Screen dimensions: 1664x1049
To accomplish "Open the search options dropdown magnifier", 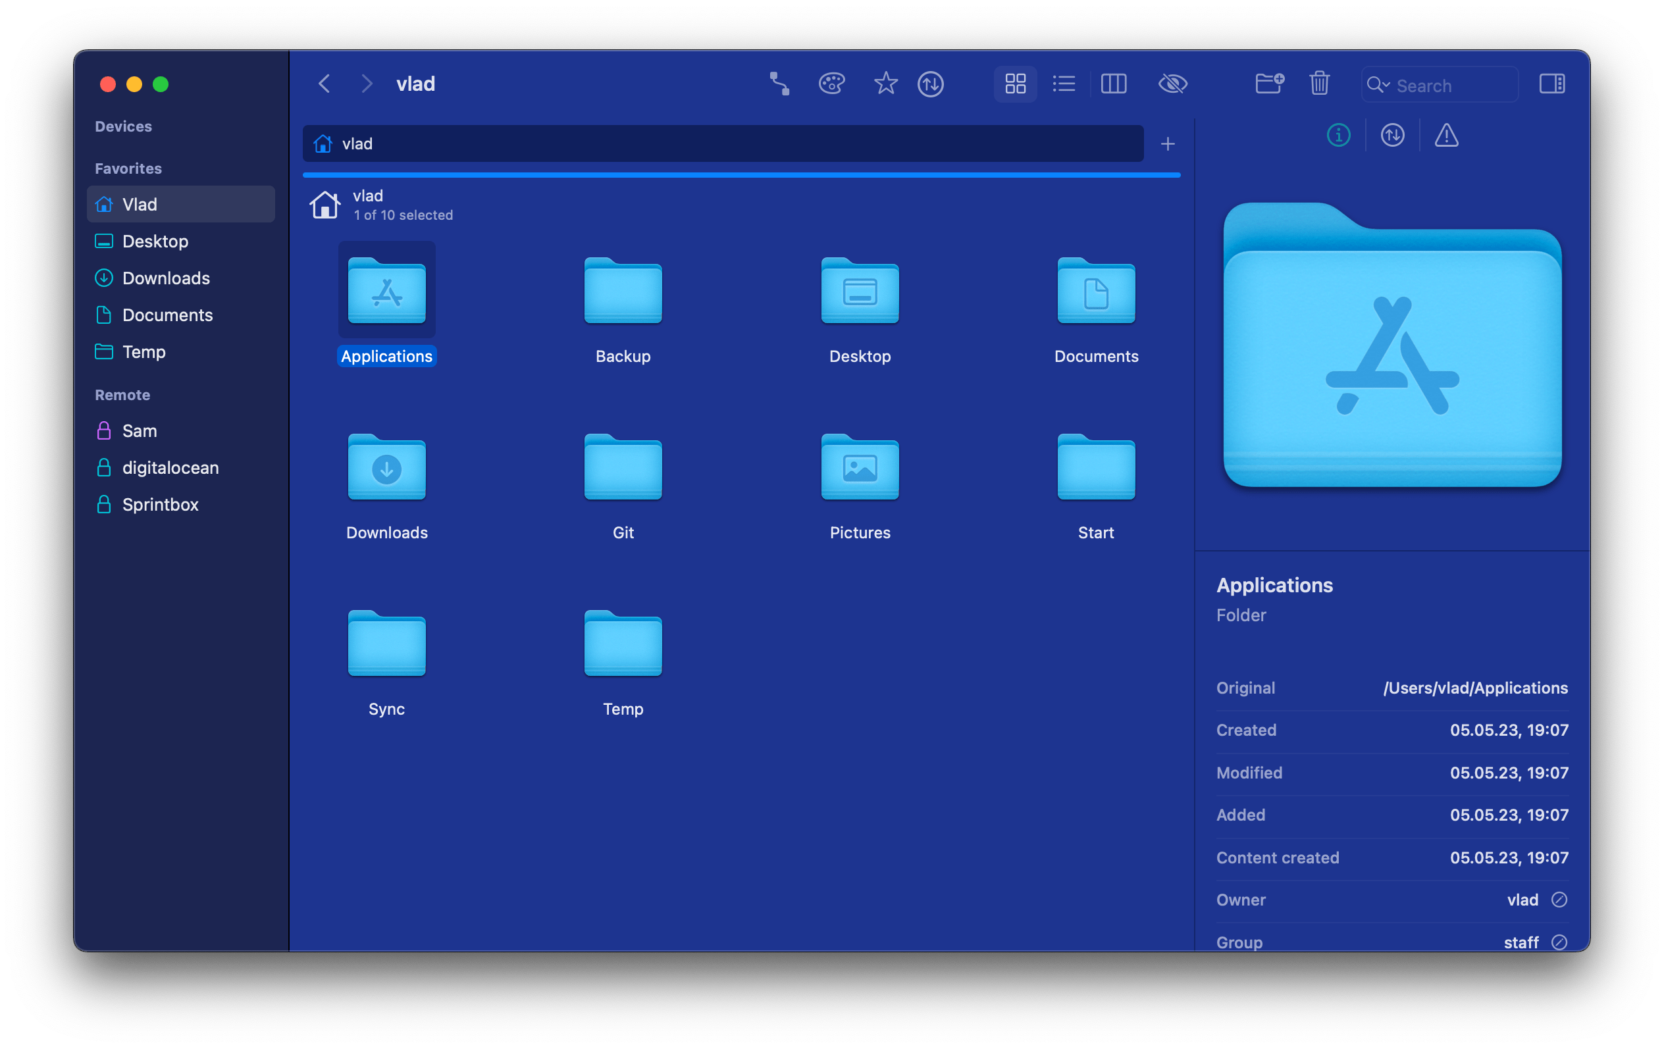I will (1378, 85).
